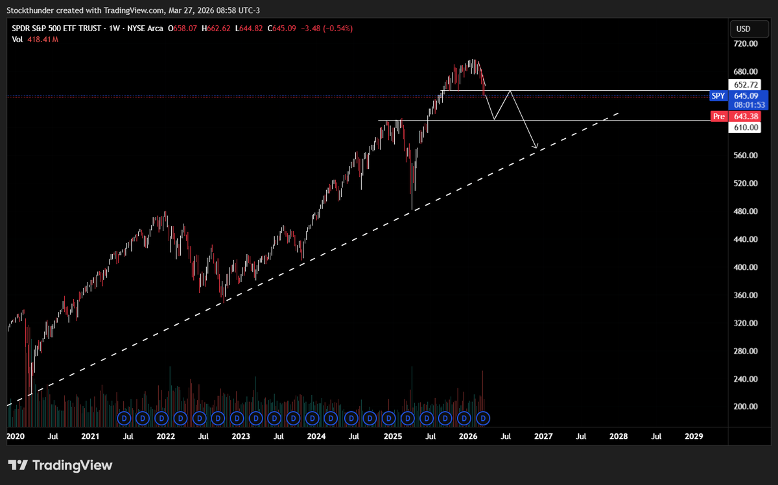Click the 2021 time axis label
Screen dimensions: 778x485
pos(90,437)
